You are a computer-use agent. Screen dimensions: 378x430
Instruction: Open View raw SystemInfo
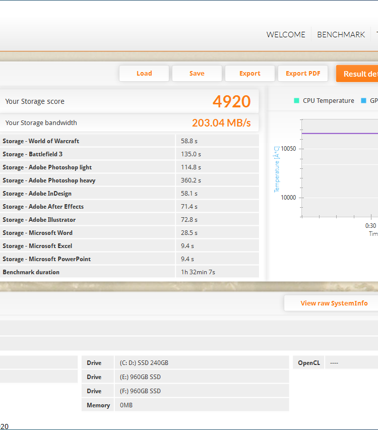click(x=334, y=303)
